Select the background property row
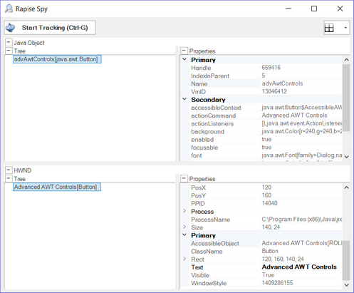Image resolution: width=354 pixels, height=293 pixels. point(266,131)
